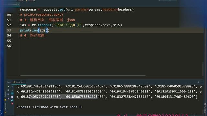Click the Up the Stack Trace arrow
The image size is (207, 116).
[x=12, y=87]
